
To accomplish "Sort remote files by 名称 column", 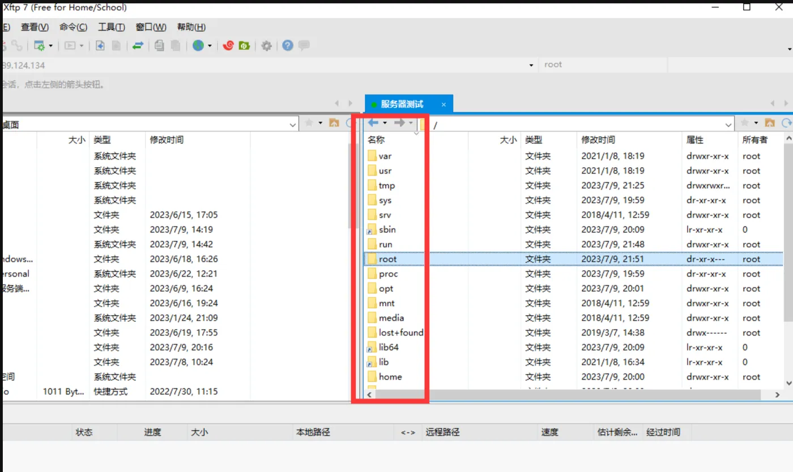I will pyautogui.click(x=376, y=139).
